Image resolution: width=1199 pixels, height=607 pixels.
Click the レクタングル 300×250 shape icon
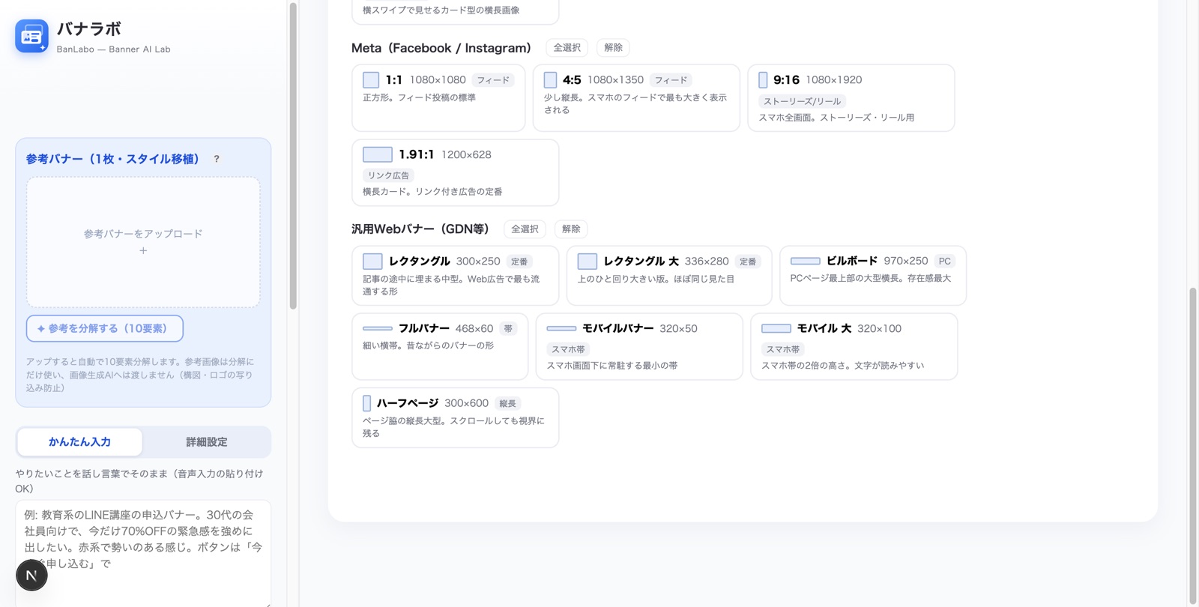372,262
